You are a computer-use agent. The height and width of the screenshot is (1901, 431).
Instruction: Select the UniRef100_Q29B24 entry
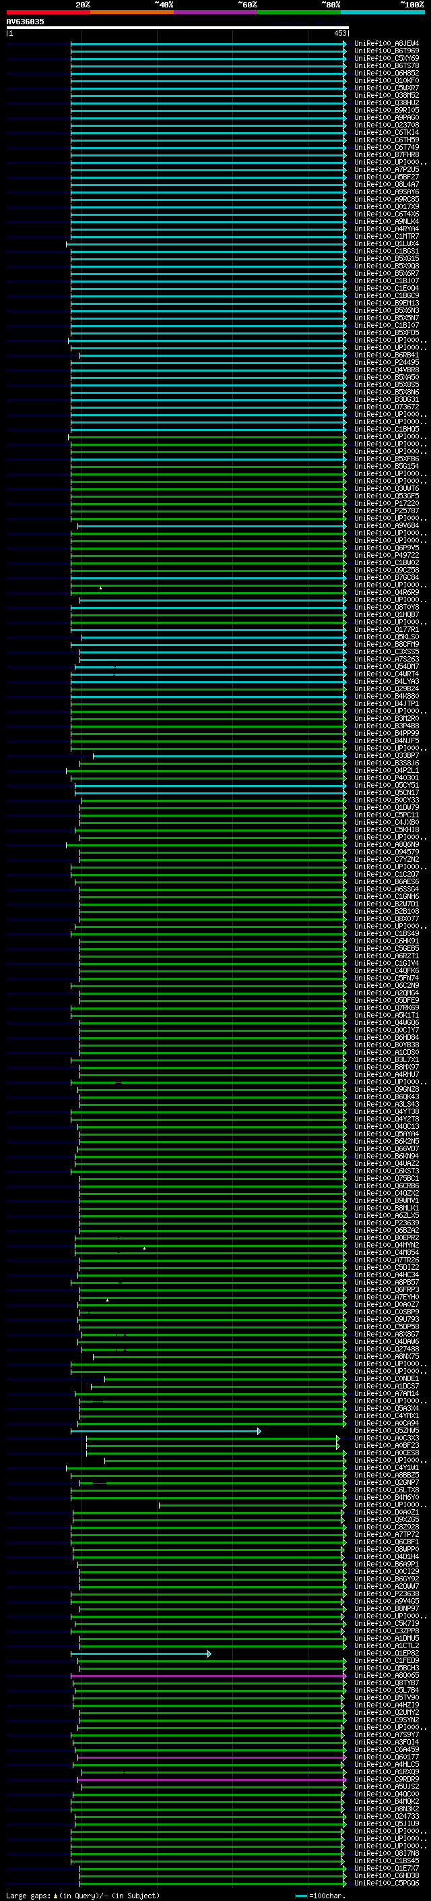[x=387, y=689]
